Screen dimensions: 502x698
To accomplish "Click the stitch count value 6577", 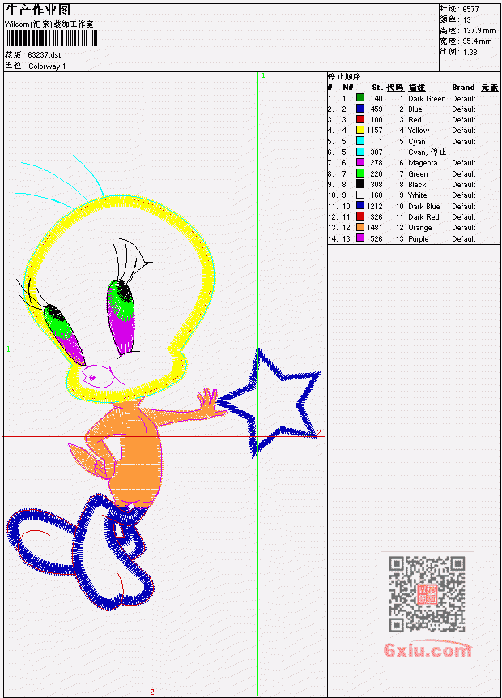I will pos(470,9).
